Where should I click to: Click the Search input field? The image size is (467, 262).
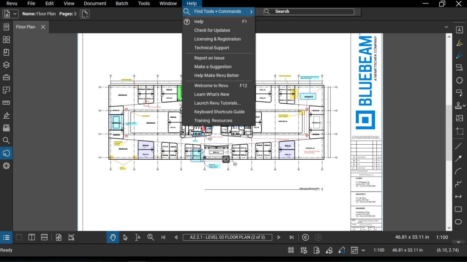tap(309, 11)
